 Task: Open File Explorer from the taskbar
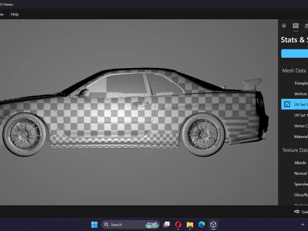coord(190,225)
